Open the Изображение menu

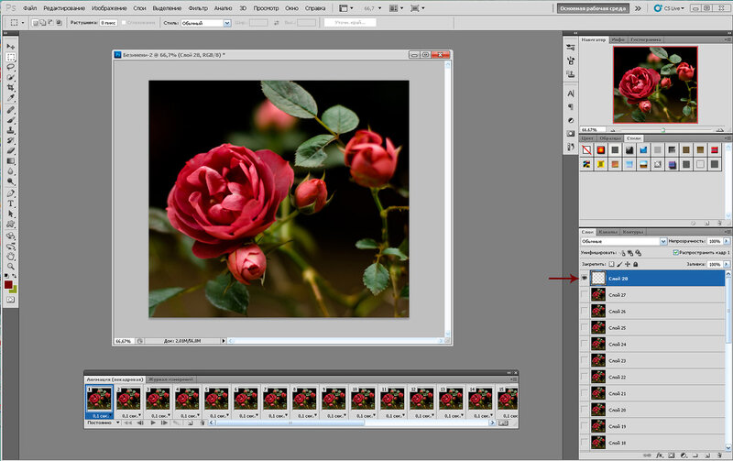109,8
